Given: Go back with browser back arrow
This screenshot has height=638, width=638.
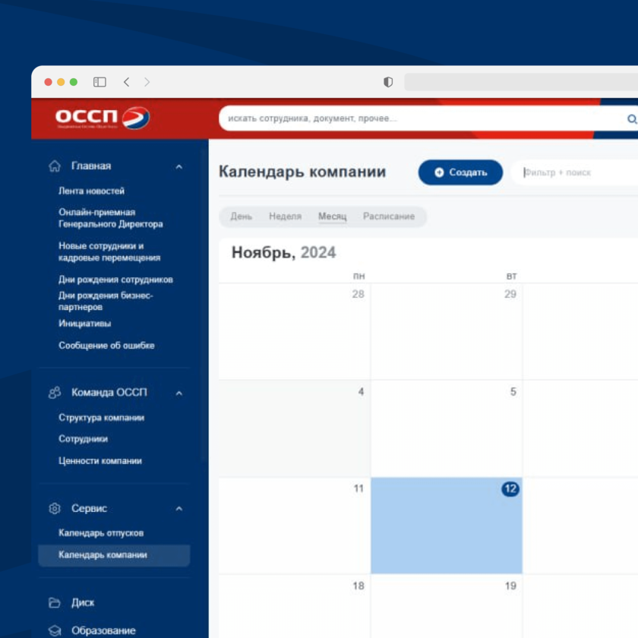Looking at the screenshot, I should 126,82.
